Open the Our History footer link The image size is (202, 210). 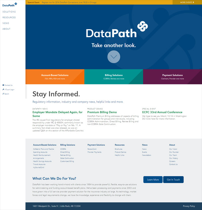[173, 158]
